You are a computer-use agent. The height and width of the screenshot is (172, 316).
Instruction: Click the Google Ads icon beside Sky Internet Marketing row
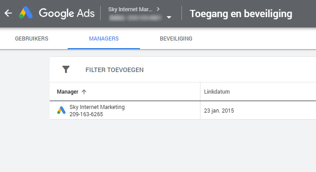coord(61,110)
